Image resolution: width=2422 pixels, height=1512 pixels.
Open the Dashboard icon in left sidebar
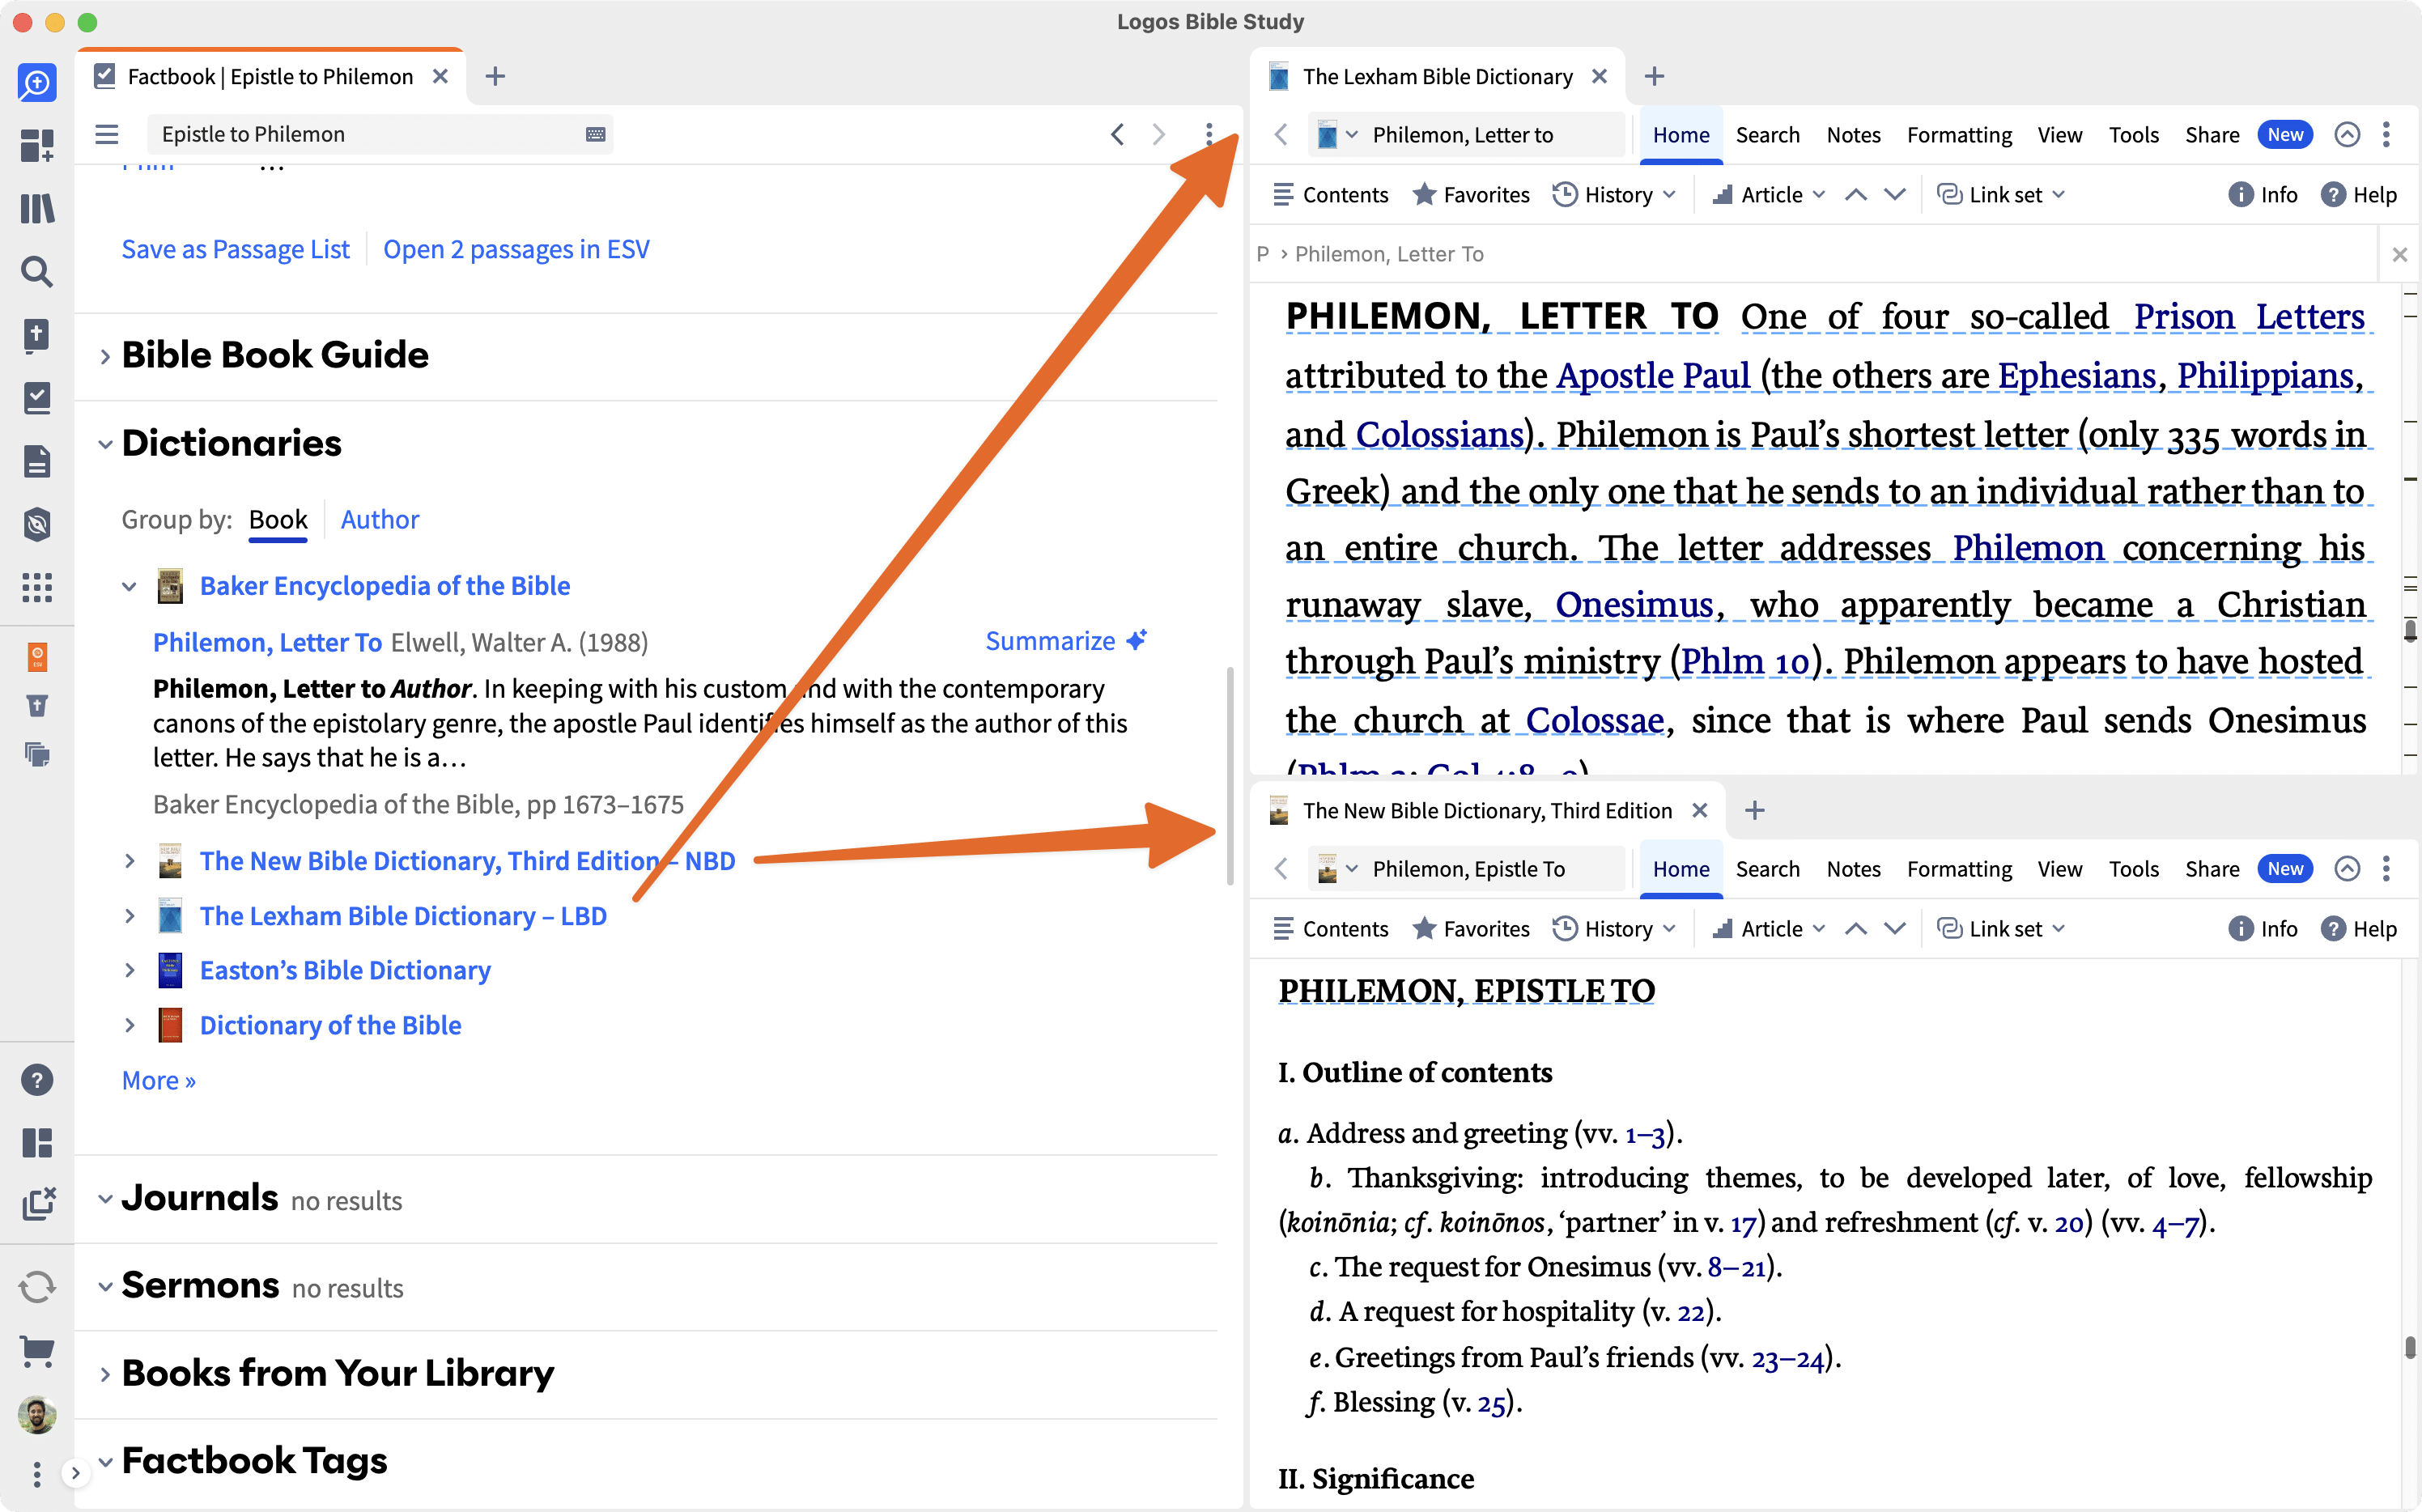pos(37,146)
